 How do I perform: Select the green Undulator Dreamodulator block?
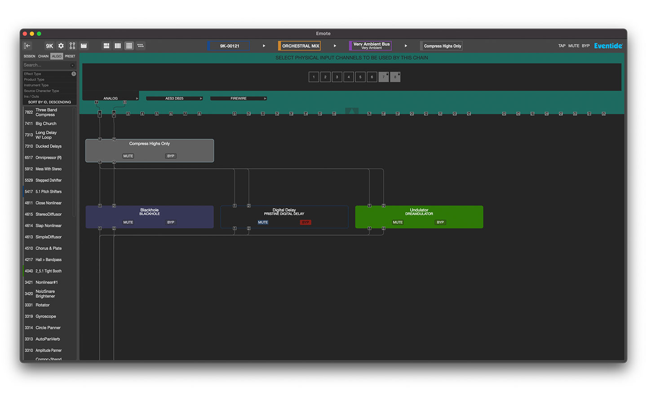(419, 217)
